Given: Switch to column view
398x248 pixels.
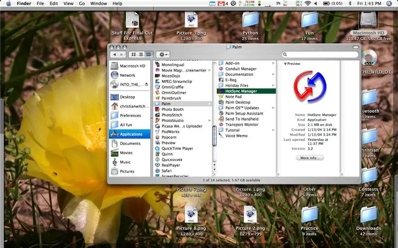Looking at the screenshot, I should 148,55.
